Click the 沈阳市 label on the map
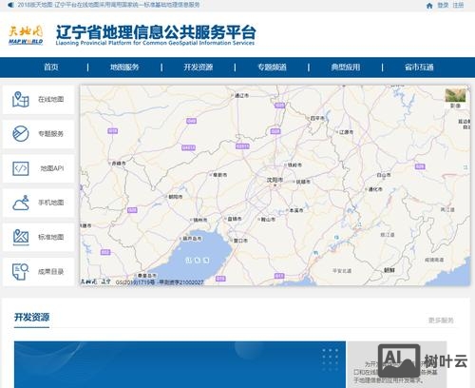This screenshot has height=388, width=475. pyautogui.click(x=275, y=180)
